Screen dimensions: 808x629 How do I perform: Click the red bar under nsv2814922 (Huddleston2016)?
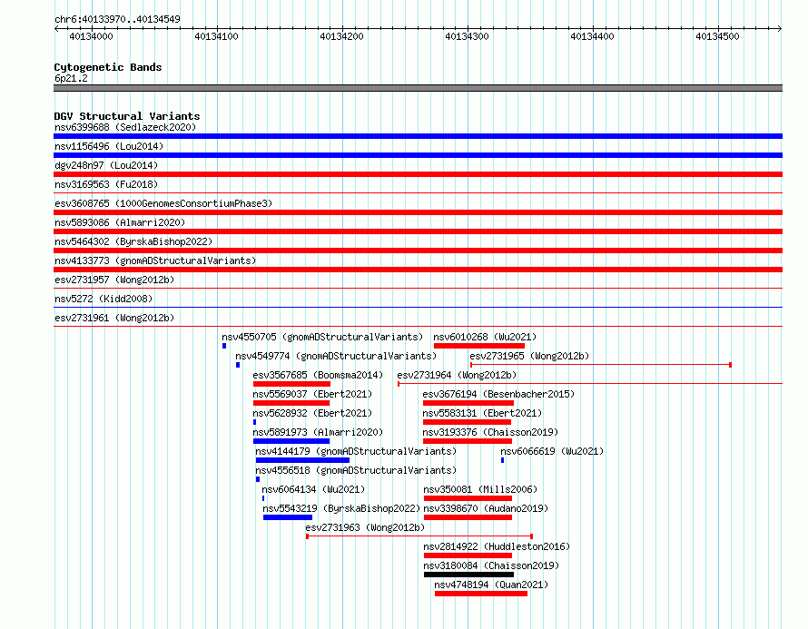click(x=468, y=555)
